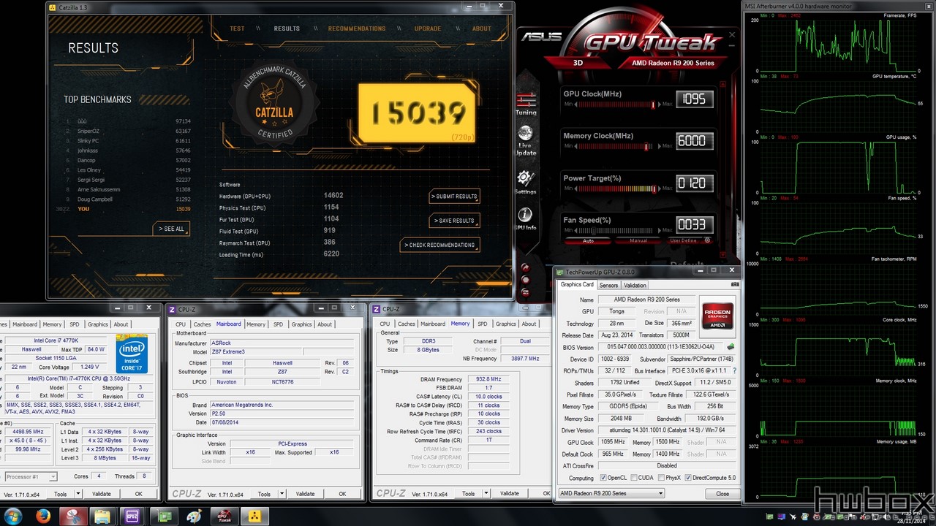Open the GPU-Z graphics card selector dropdown
The width and height of the screenshot is (936, 526).
(611, 493)
